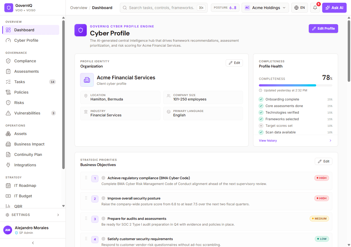Focus the search tasks, controls, frameworks field
The height and width of the screenshot is (247, 351).
[164, 8]
